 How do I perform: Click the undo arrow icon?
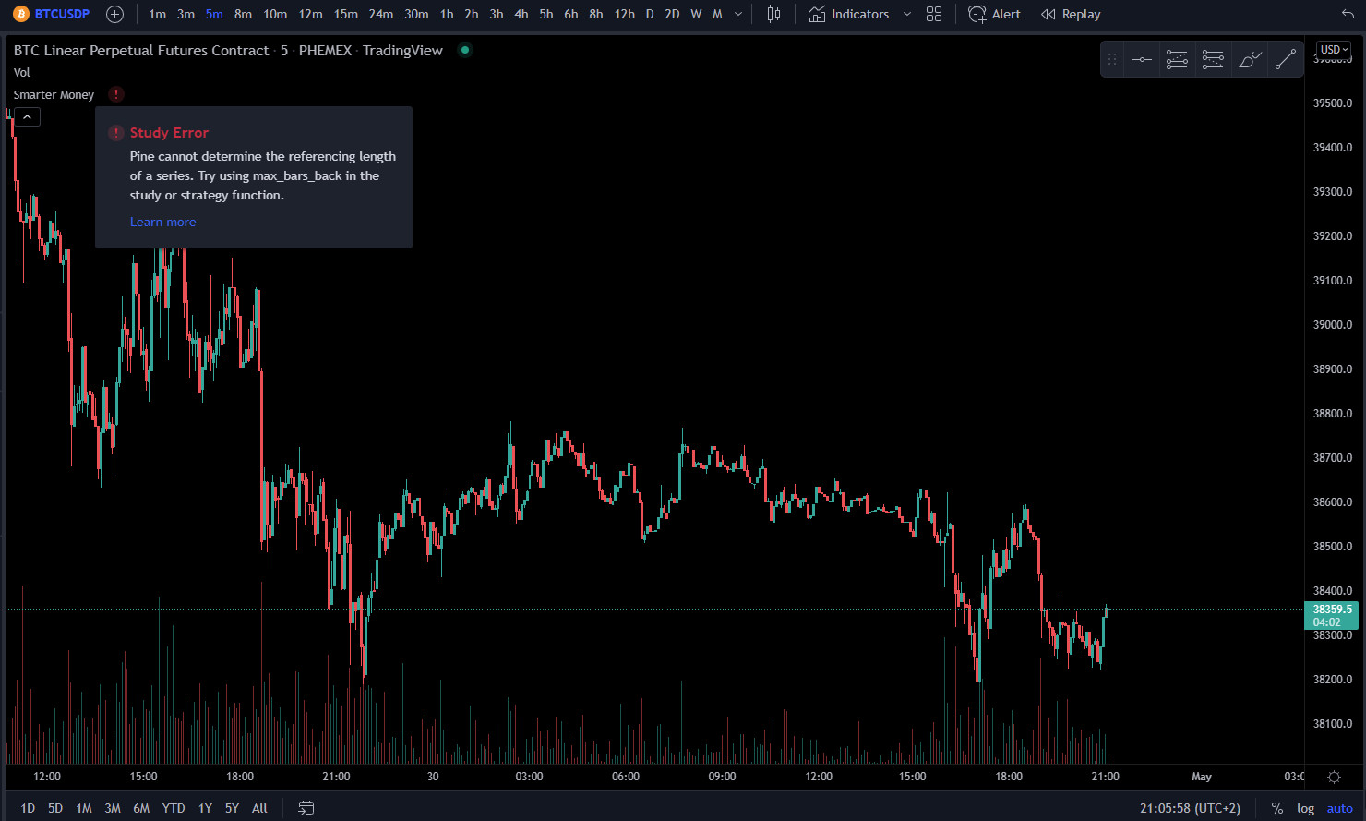(x=1348, y=14)
